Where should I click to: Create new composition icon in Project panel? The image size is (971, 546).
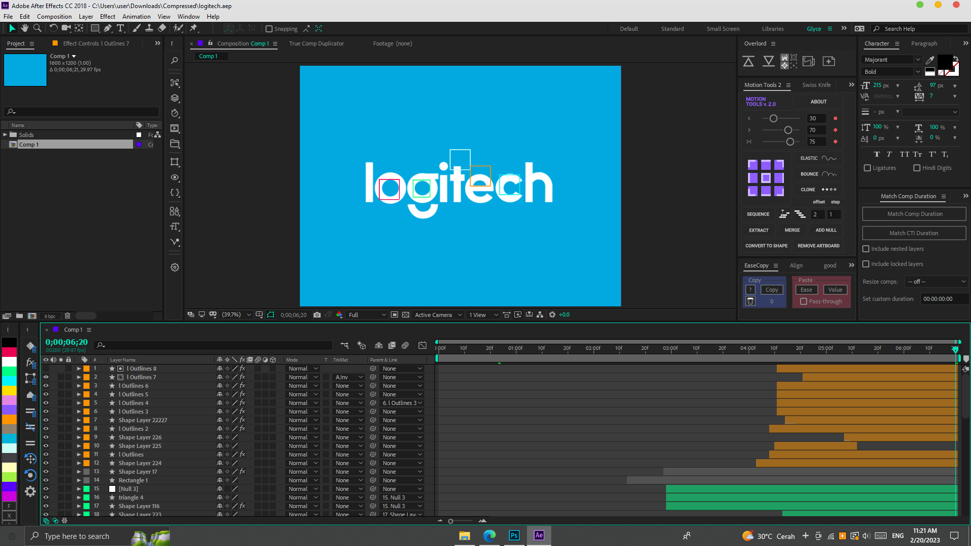pyautogui.click(x=32, y=316)
